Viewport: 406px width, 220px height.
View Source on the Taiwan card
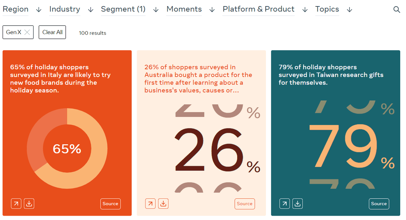click(x=379, y=204)
